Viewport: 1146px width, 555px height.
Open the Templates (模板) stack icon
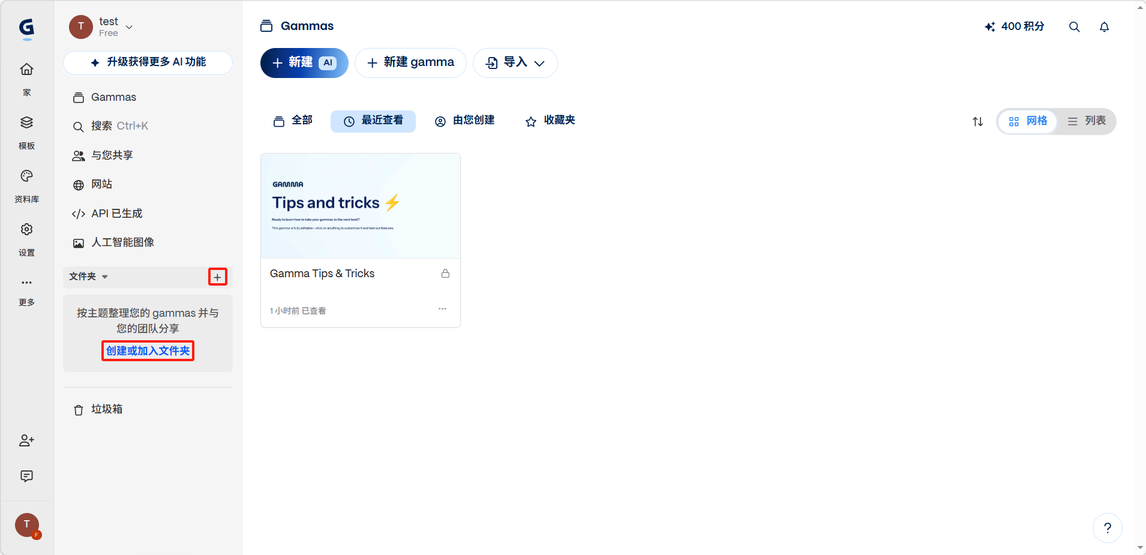tap(26, 123)
